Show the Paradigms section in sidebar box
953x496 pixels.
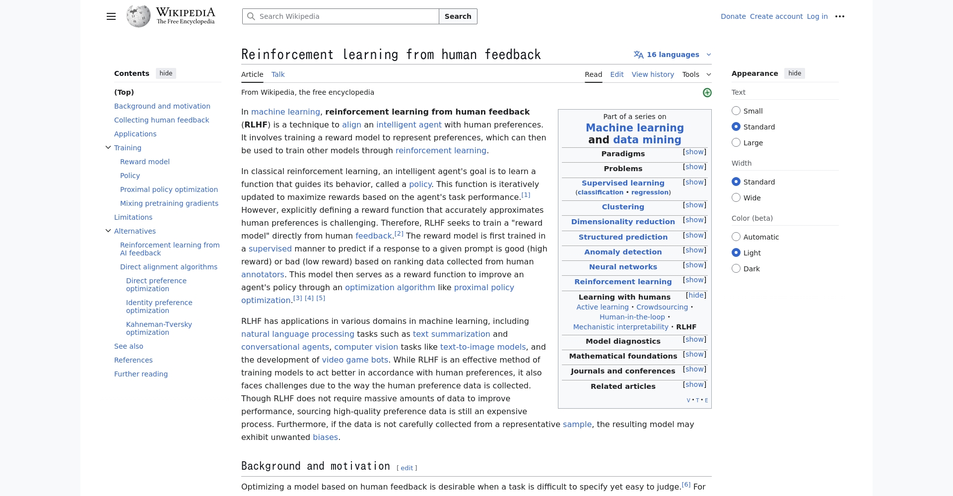point(694,152)
